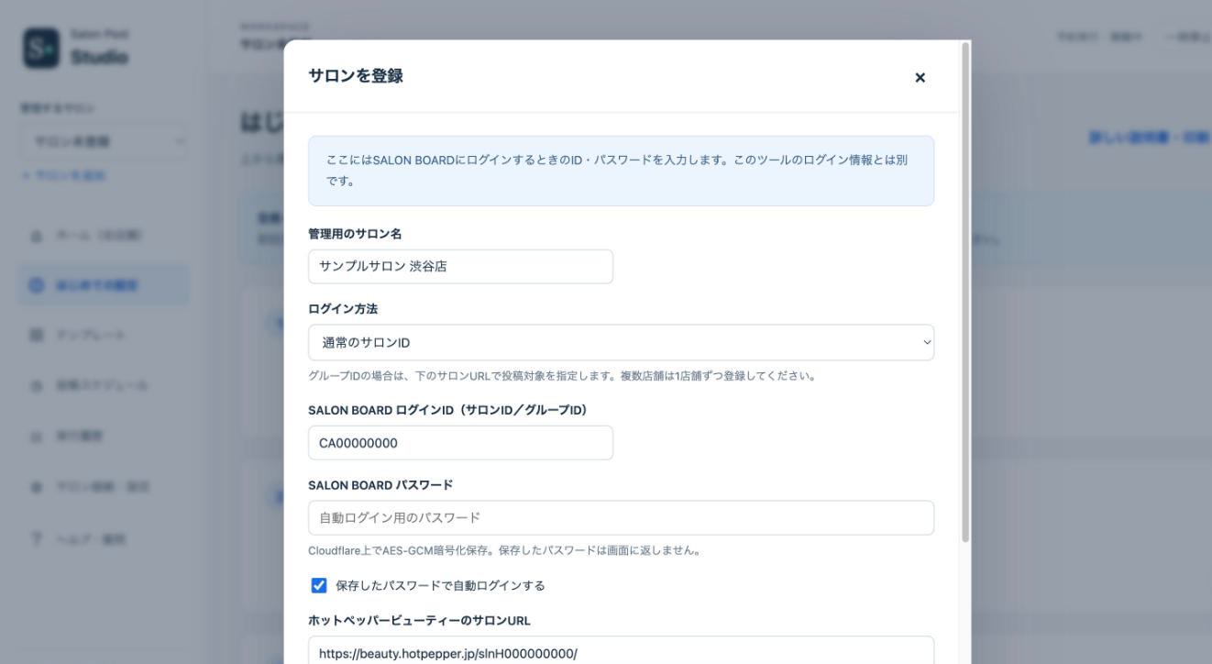This screenshot has height=664, width=1212.
Task: Click the サロンを登録 dialog title
Action: click(x=356, y=77)
